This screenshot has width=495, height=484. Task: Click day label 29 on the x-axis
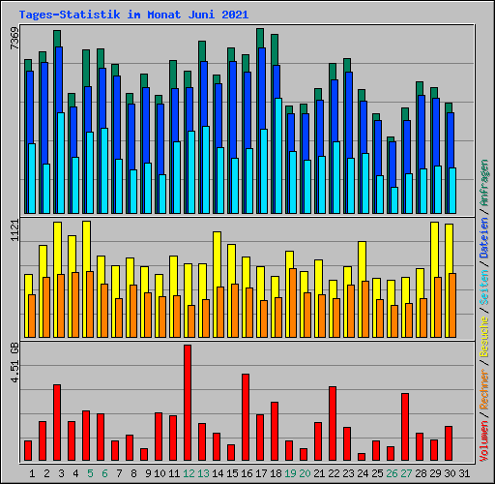435,473
